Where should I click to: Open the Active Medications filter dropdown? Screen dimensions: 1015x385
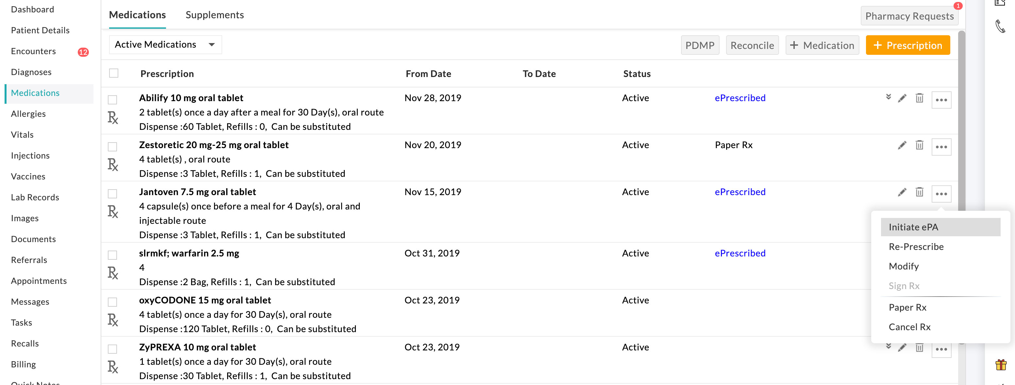[x=165, y=45]
